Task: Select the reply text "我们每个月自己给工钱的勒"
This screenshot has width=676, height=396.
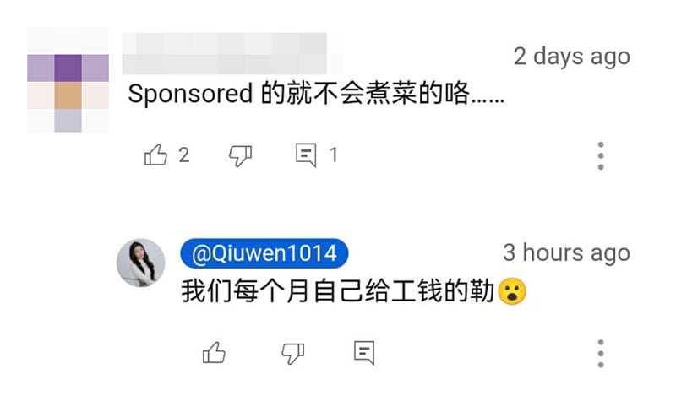Action: tap(337, 291)
